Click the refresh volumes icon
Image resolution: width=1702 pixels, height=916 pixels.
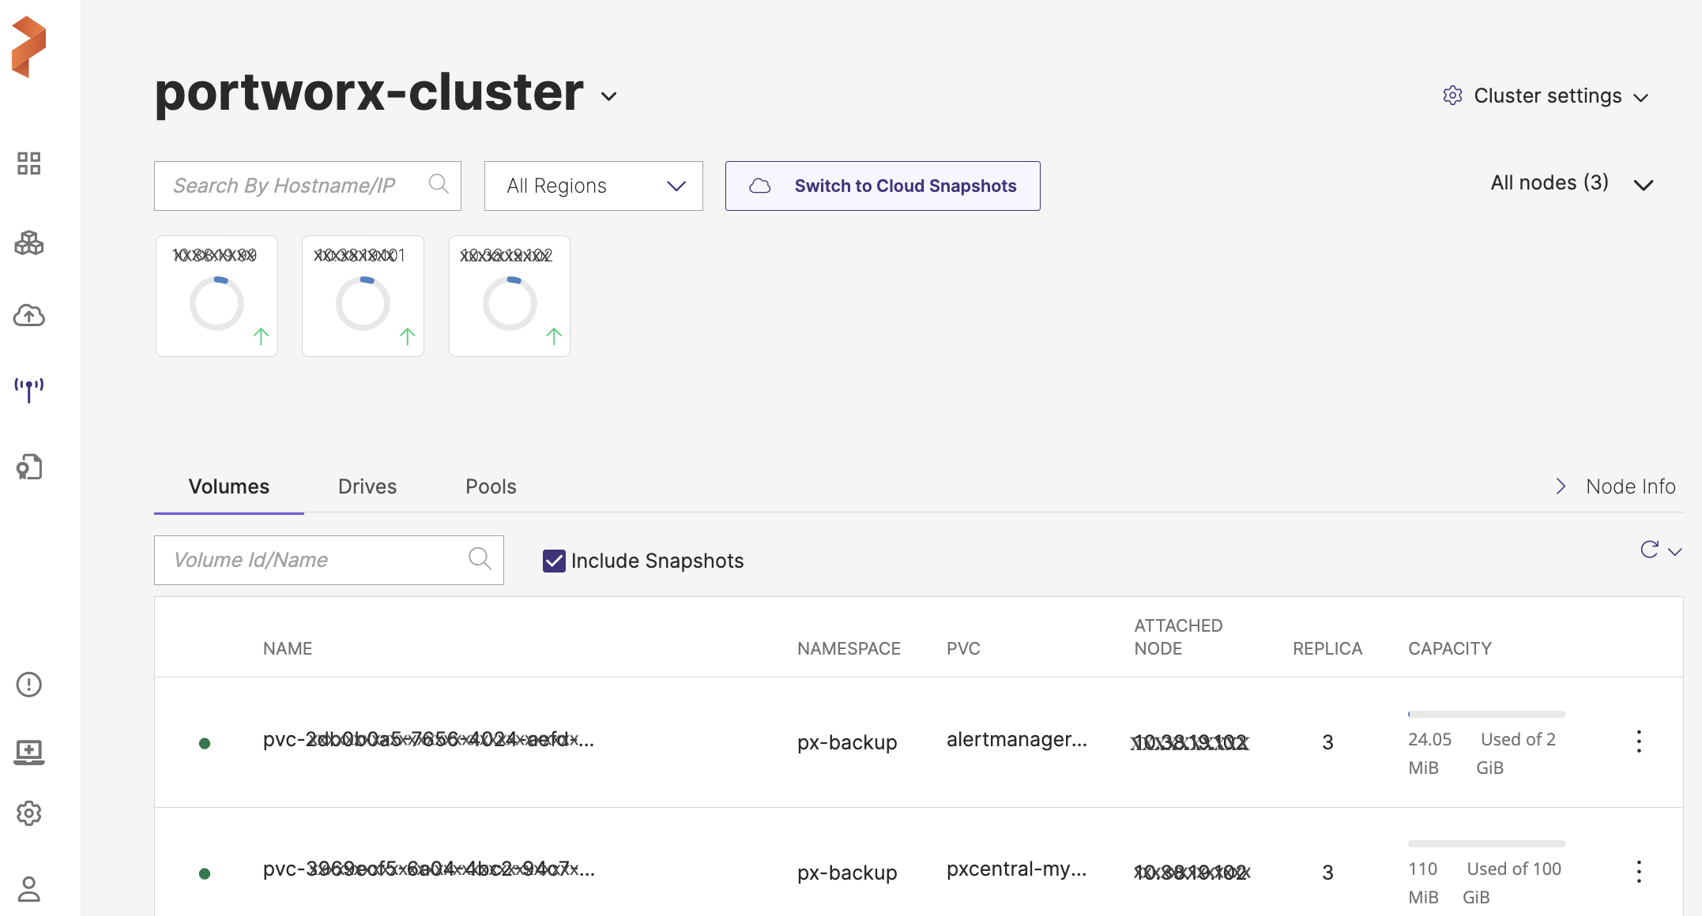click(1650, 550)
